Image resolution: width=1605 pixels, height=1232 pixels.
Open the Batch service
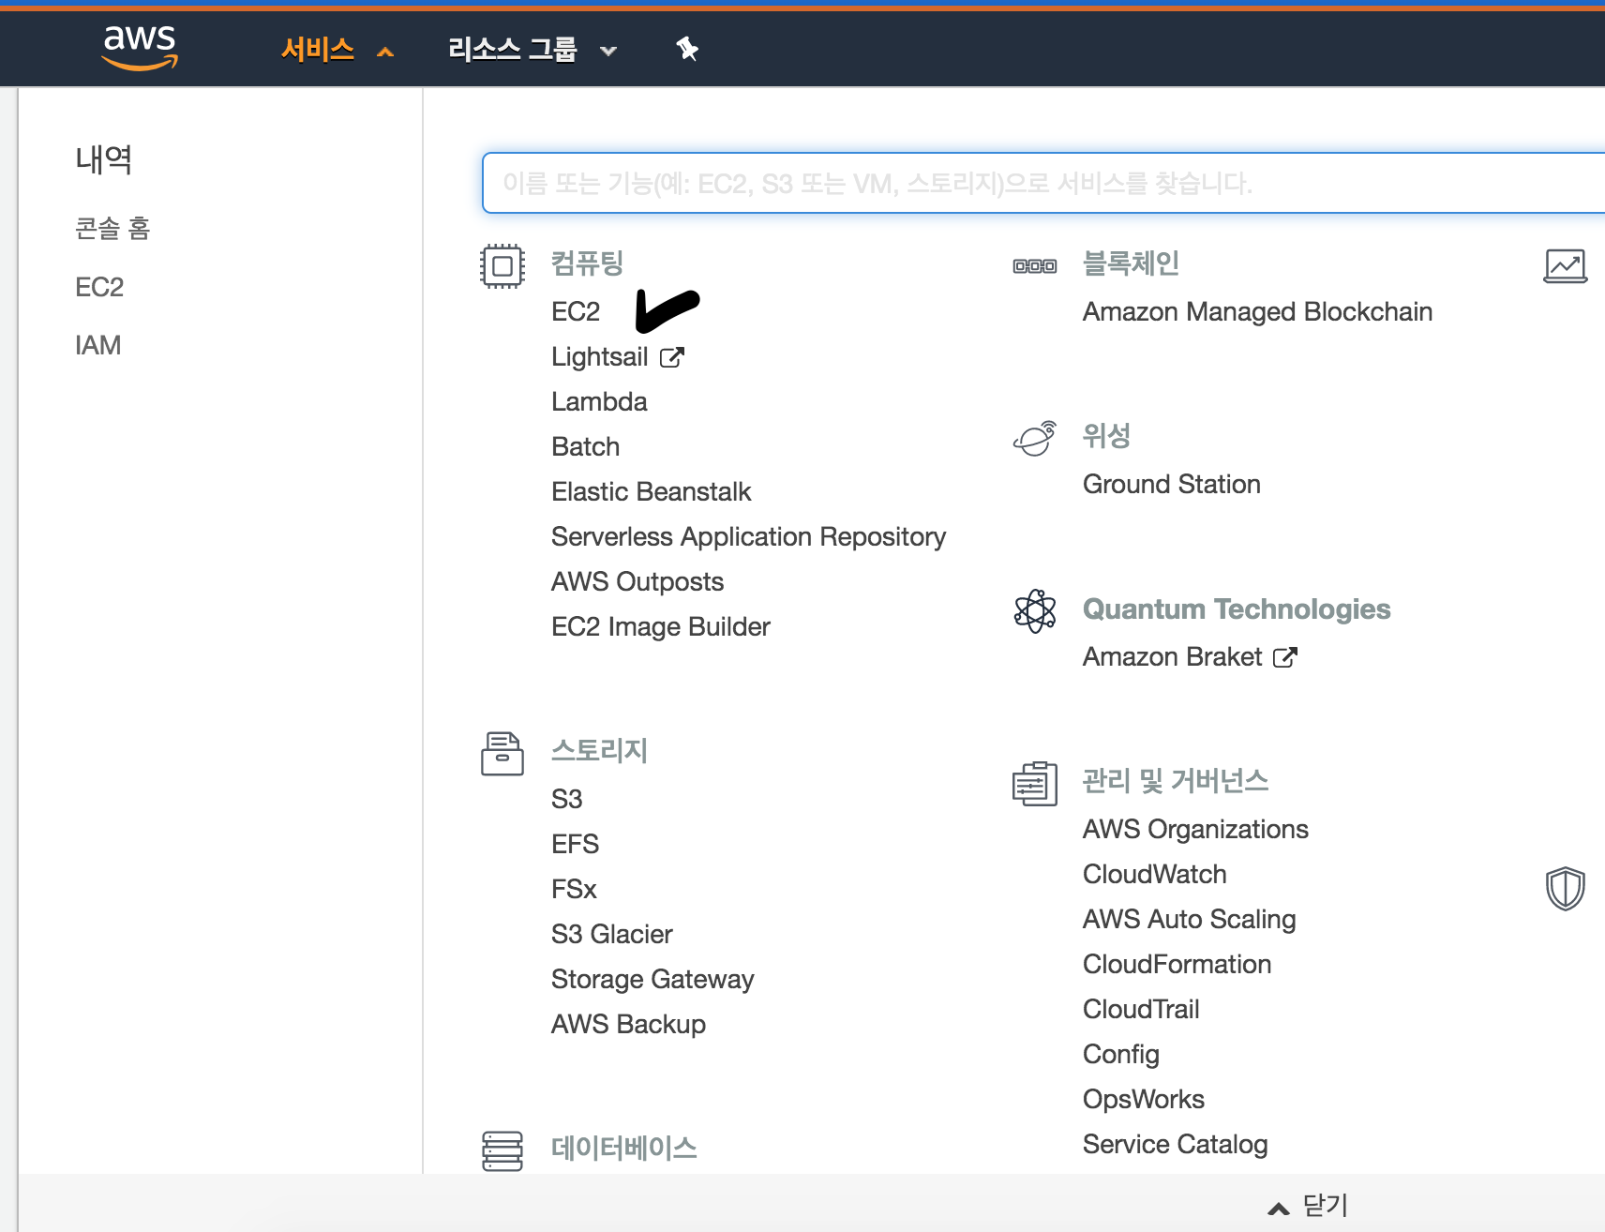(x=586, y=446)
